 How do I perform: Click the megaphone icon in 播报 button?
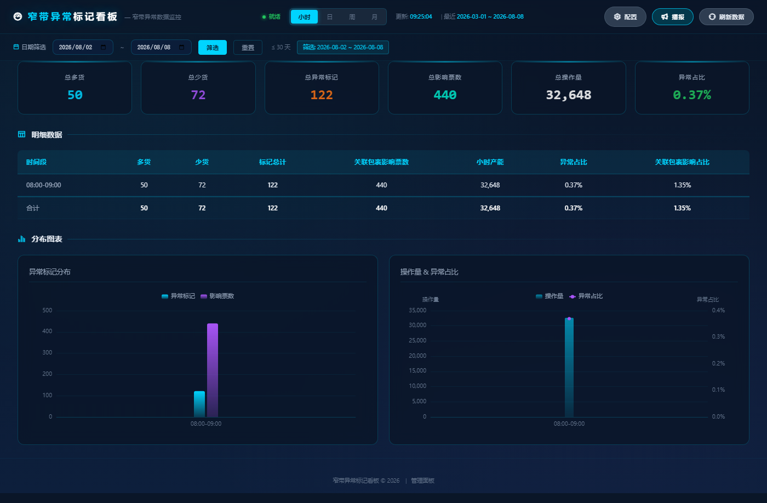[665, 17]
